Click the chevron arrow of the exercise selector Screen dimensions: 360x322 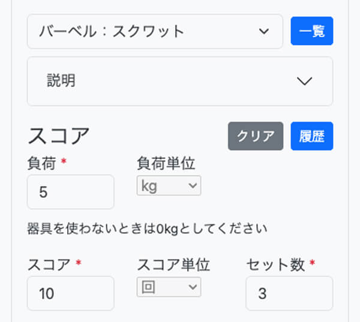click(263, 32)
